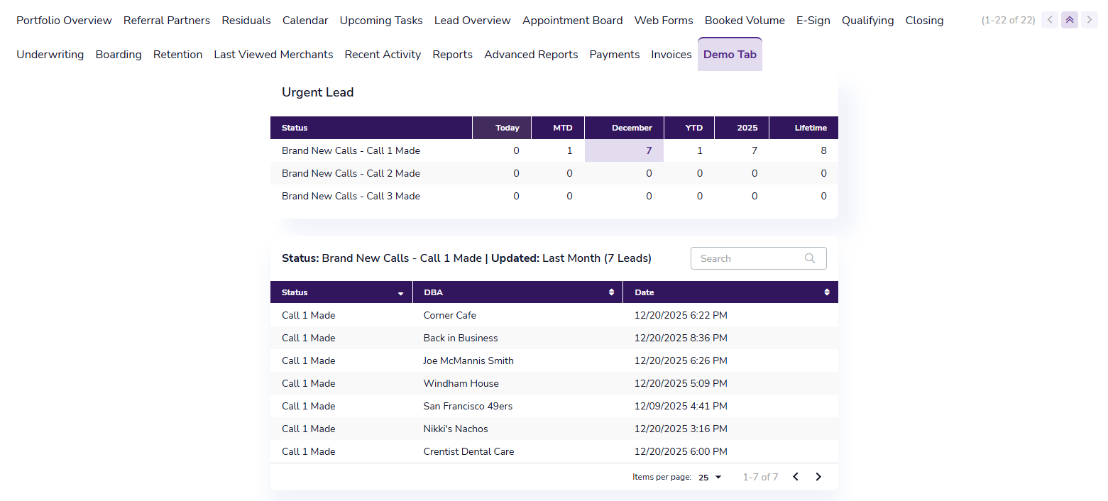Viewport: 1108px width, 501px height.
Task: Click the tab list left arrow
Action: 1050,21
